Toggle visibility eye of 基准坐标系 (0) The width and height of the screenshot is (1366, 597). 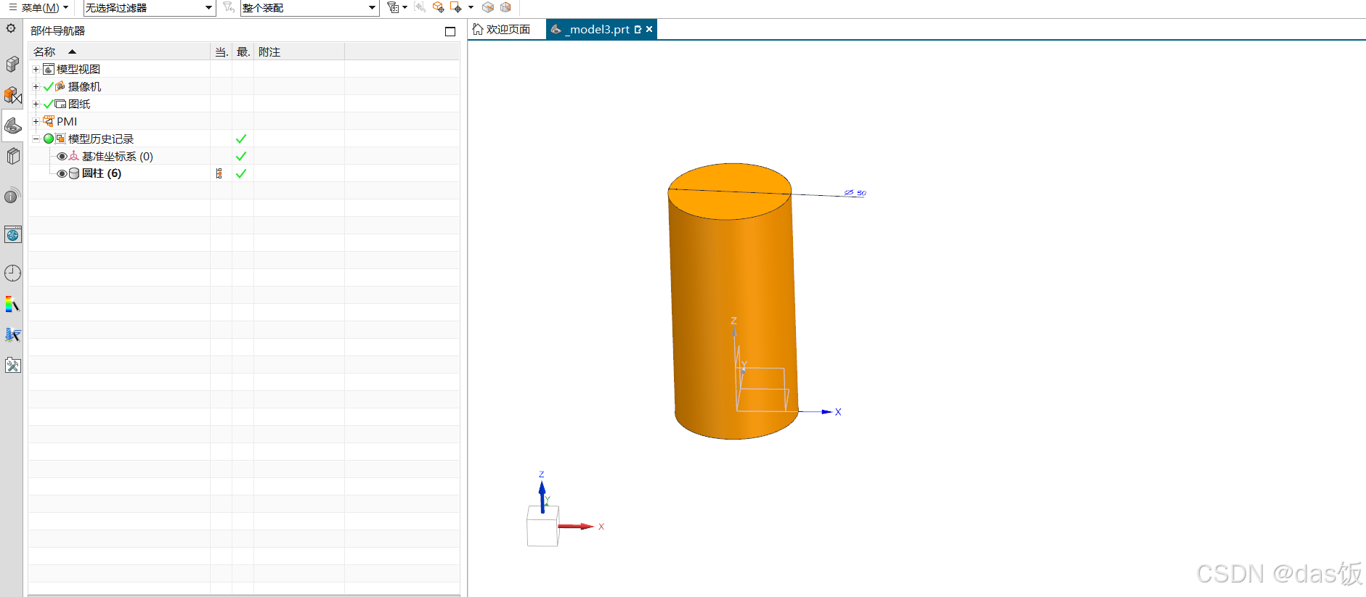pos(62,156)
